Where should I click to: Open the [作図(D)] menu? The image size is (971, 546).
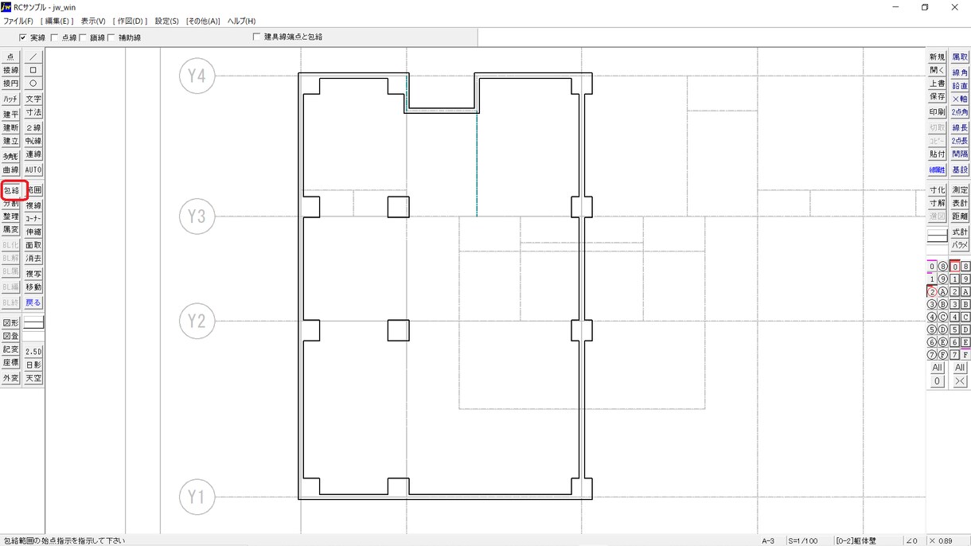tap(130, 21)
